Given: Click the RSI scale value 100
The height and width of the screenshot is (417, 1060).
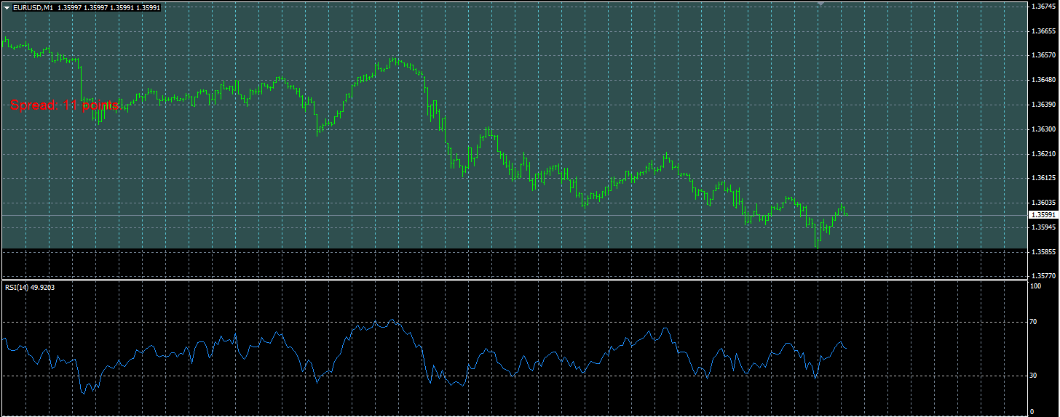Looking at the screenshot, I should (x=1036, y=286).
